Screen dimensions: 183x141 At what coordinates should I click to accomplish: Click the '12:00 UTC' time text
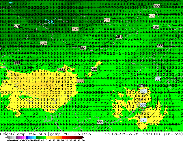(x=151, y=134)
